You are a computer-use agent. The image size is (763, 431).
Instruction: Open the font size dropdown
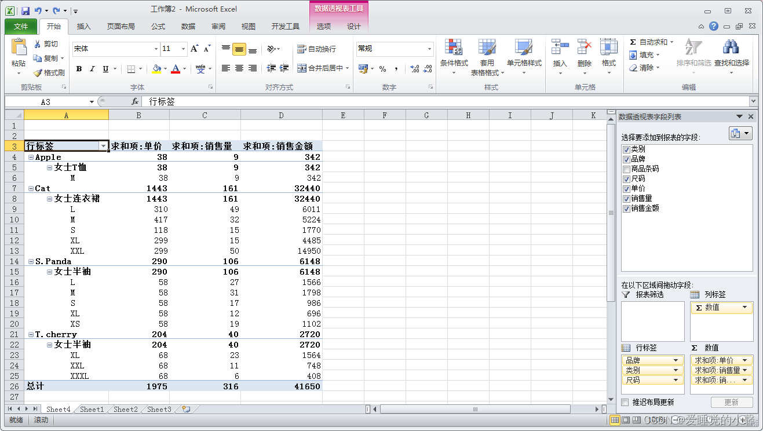click(184, 49)
